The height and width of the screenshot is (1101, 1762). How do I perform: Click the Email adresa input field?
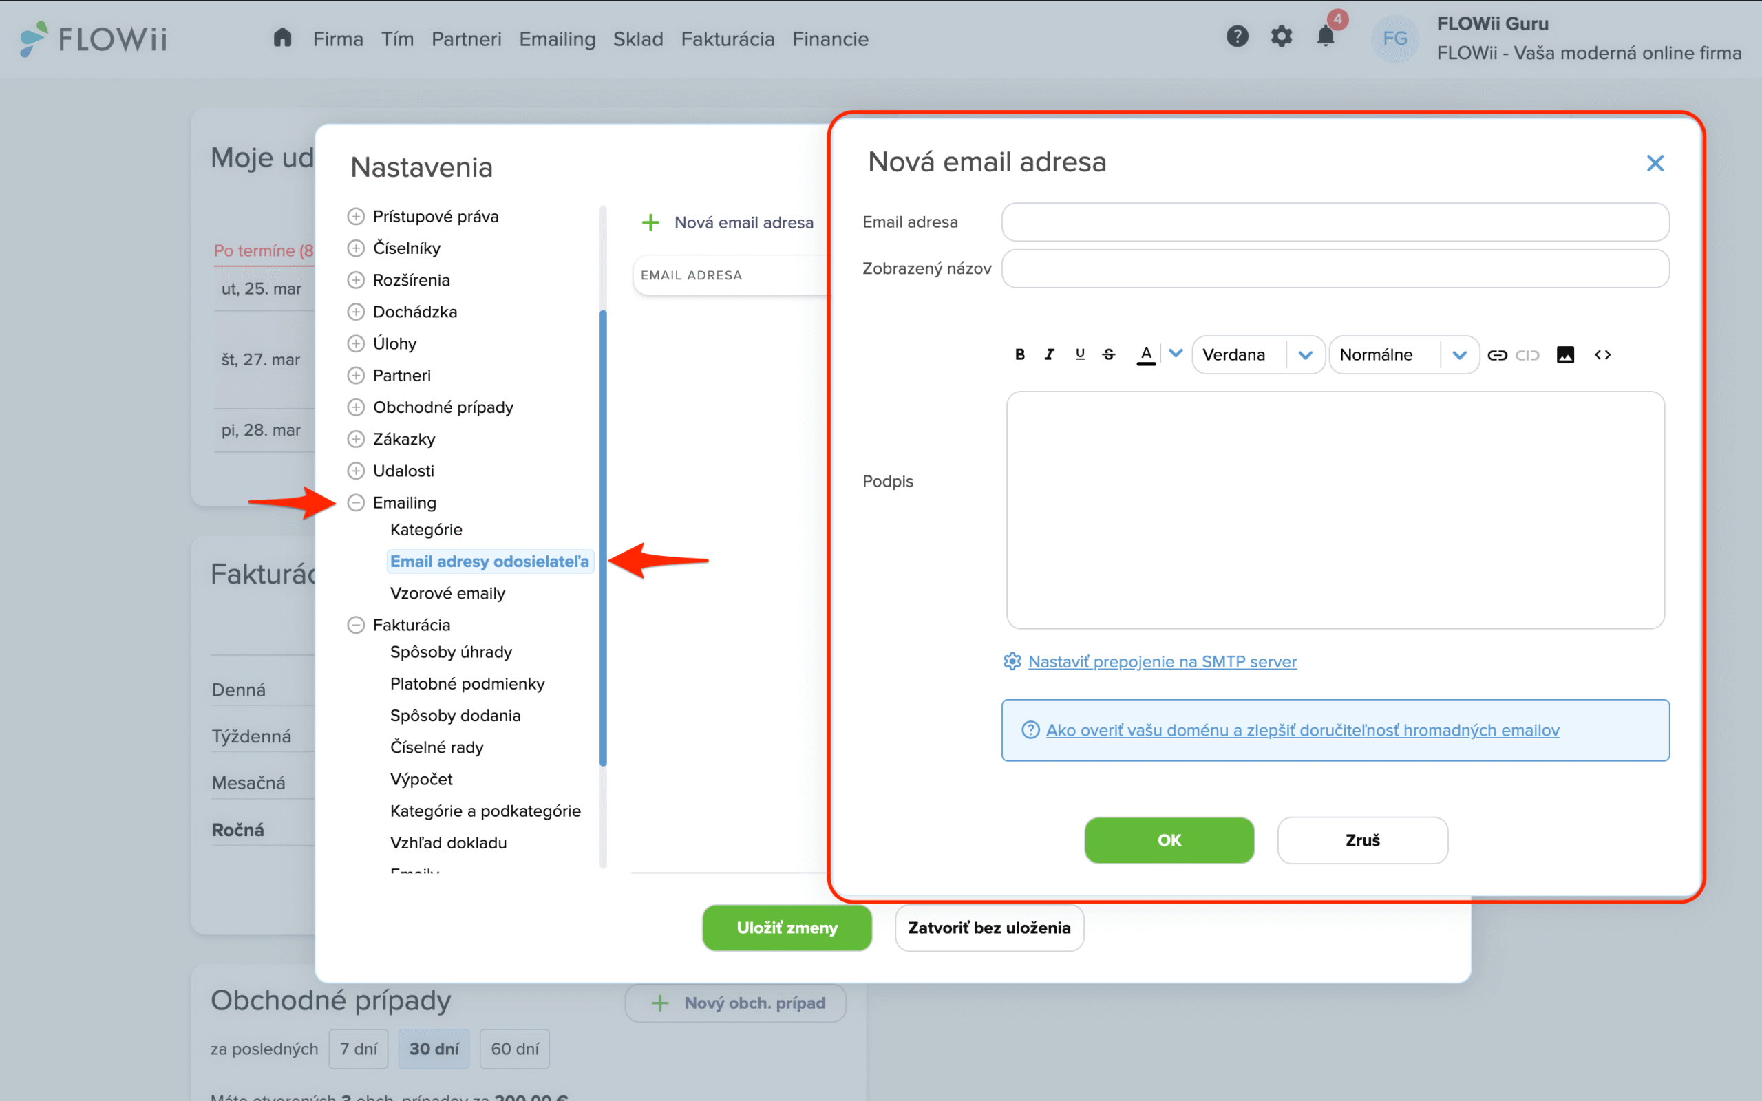1335,222
